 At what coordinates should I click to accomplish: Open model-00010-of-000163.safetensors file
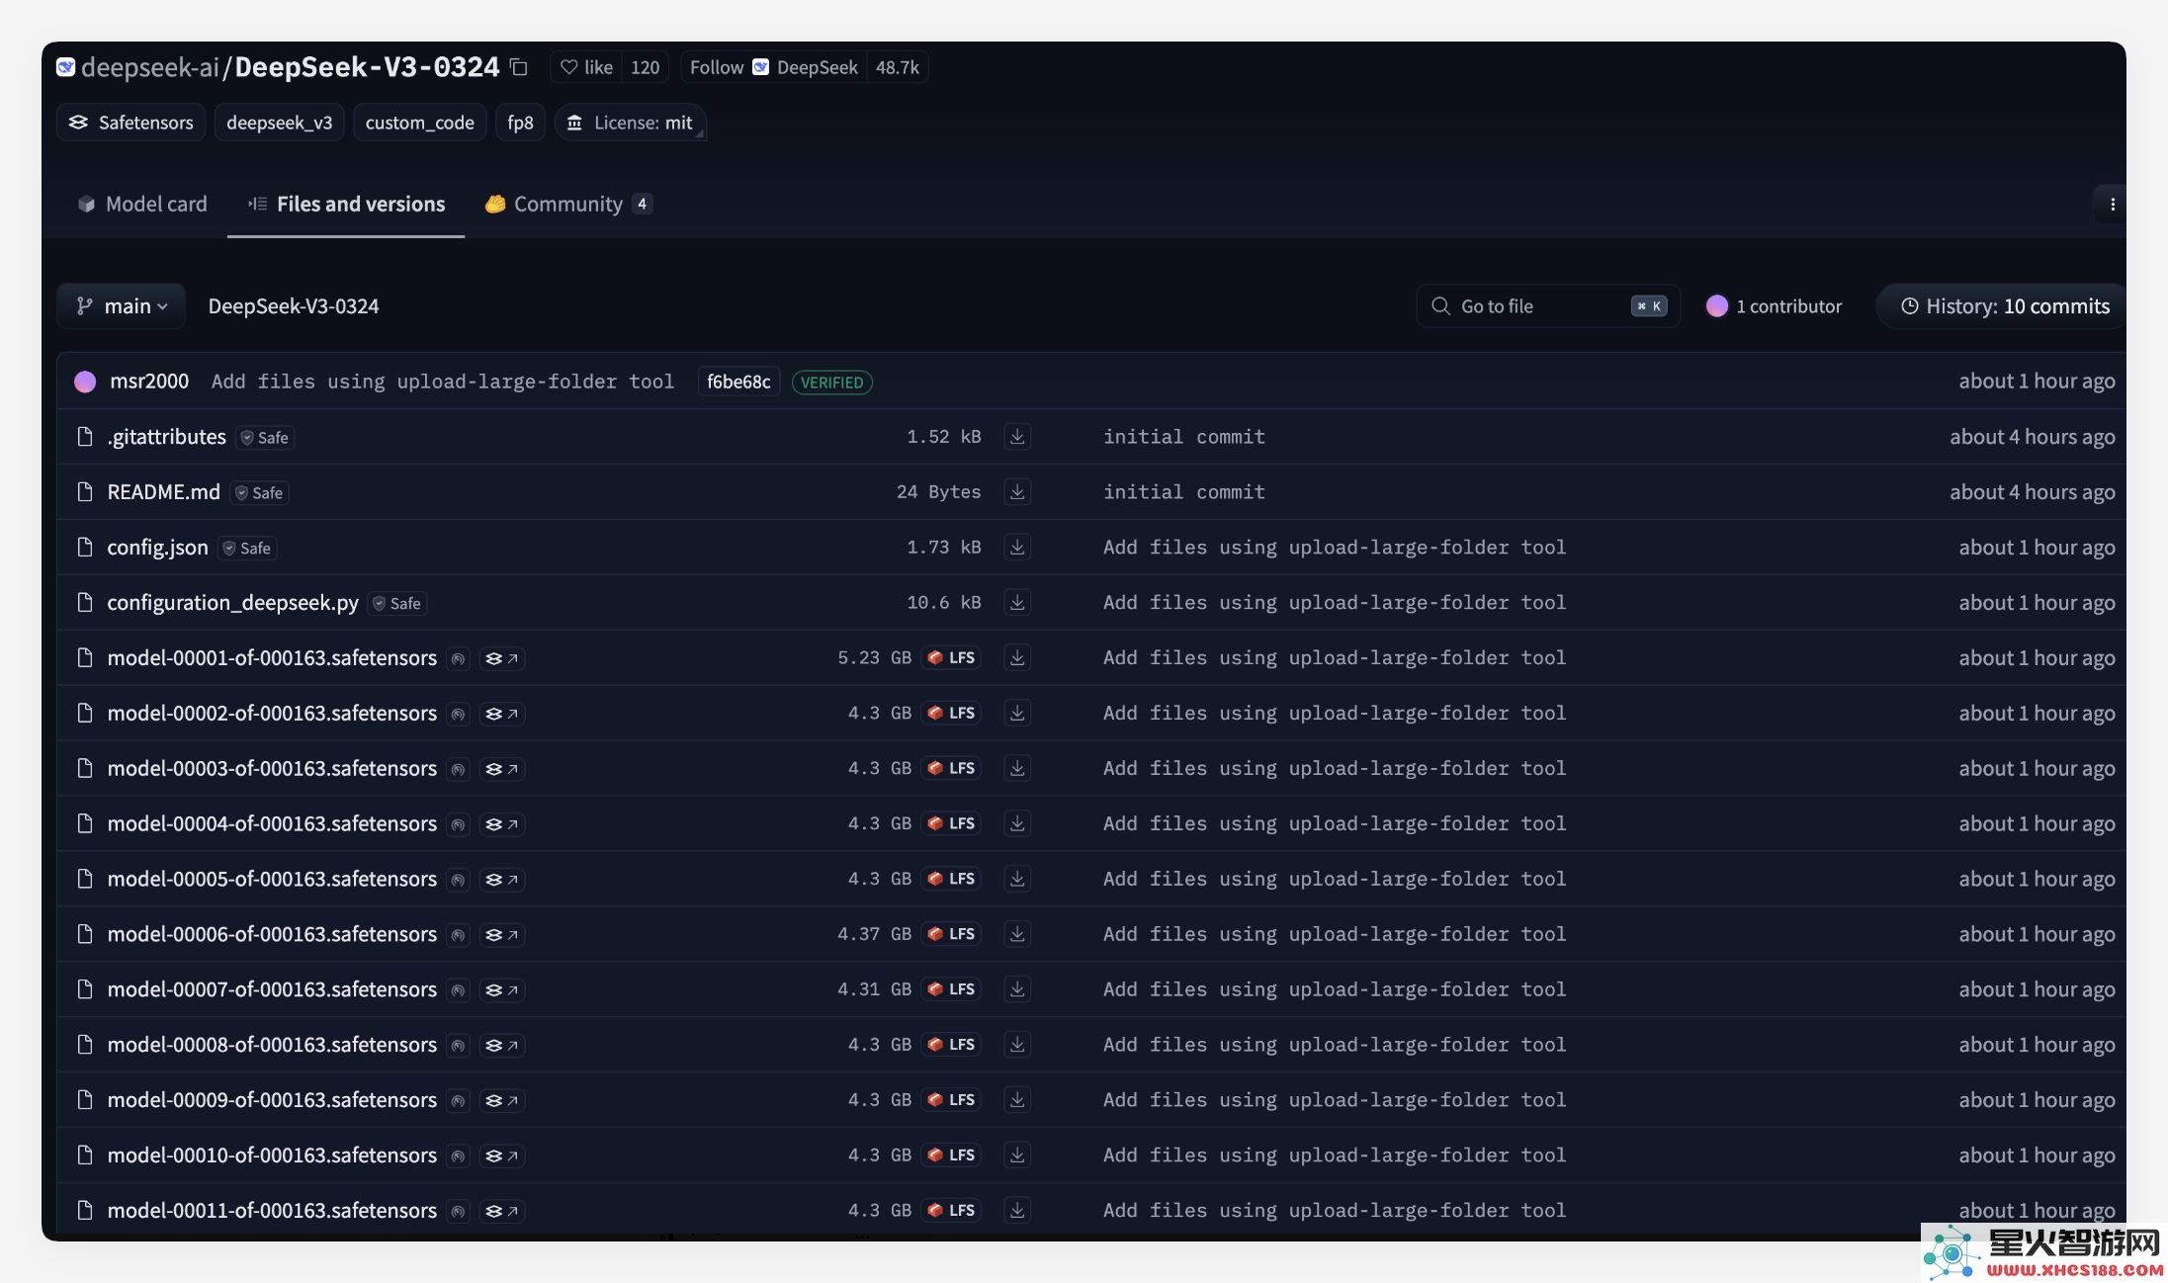(x=272, y=1155)
